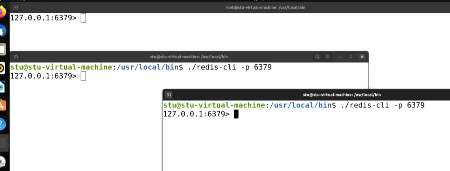Open the hamburger menu of the middle terminal

tap(327, 57)
